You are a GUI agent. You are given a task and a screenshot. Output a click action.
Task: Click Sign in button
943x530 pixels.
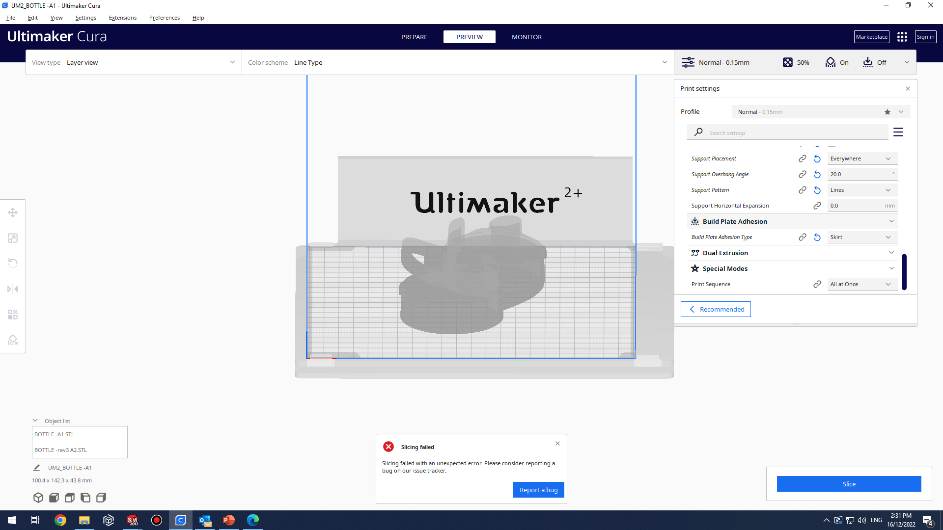926,37
